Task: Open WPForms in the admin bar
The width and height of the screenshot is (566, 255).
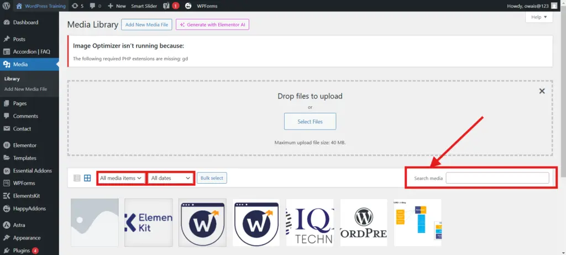Action: point(207,6)
